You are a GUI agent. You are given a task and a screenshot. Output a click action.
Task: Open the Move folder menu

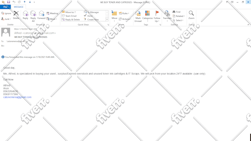[x=114, y=16]
